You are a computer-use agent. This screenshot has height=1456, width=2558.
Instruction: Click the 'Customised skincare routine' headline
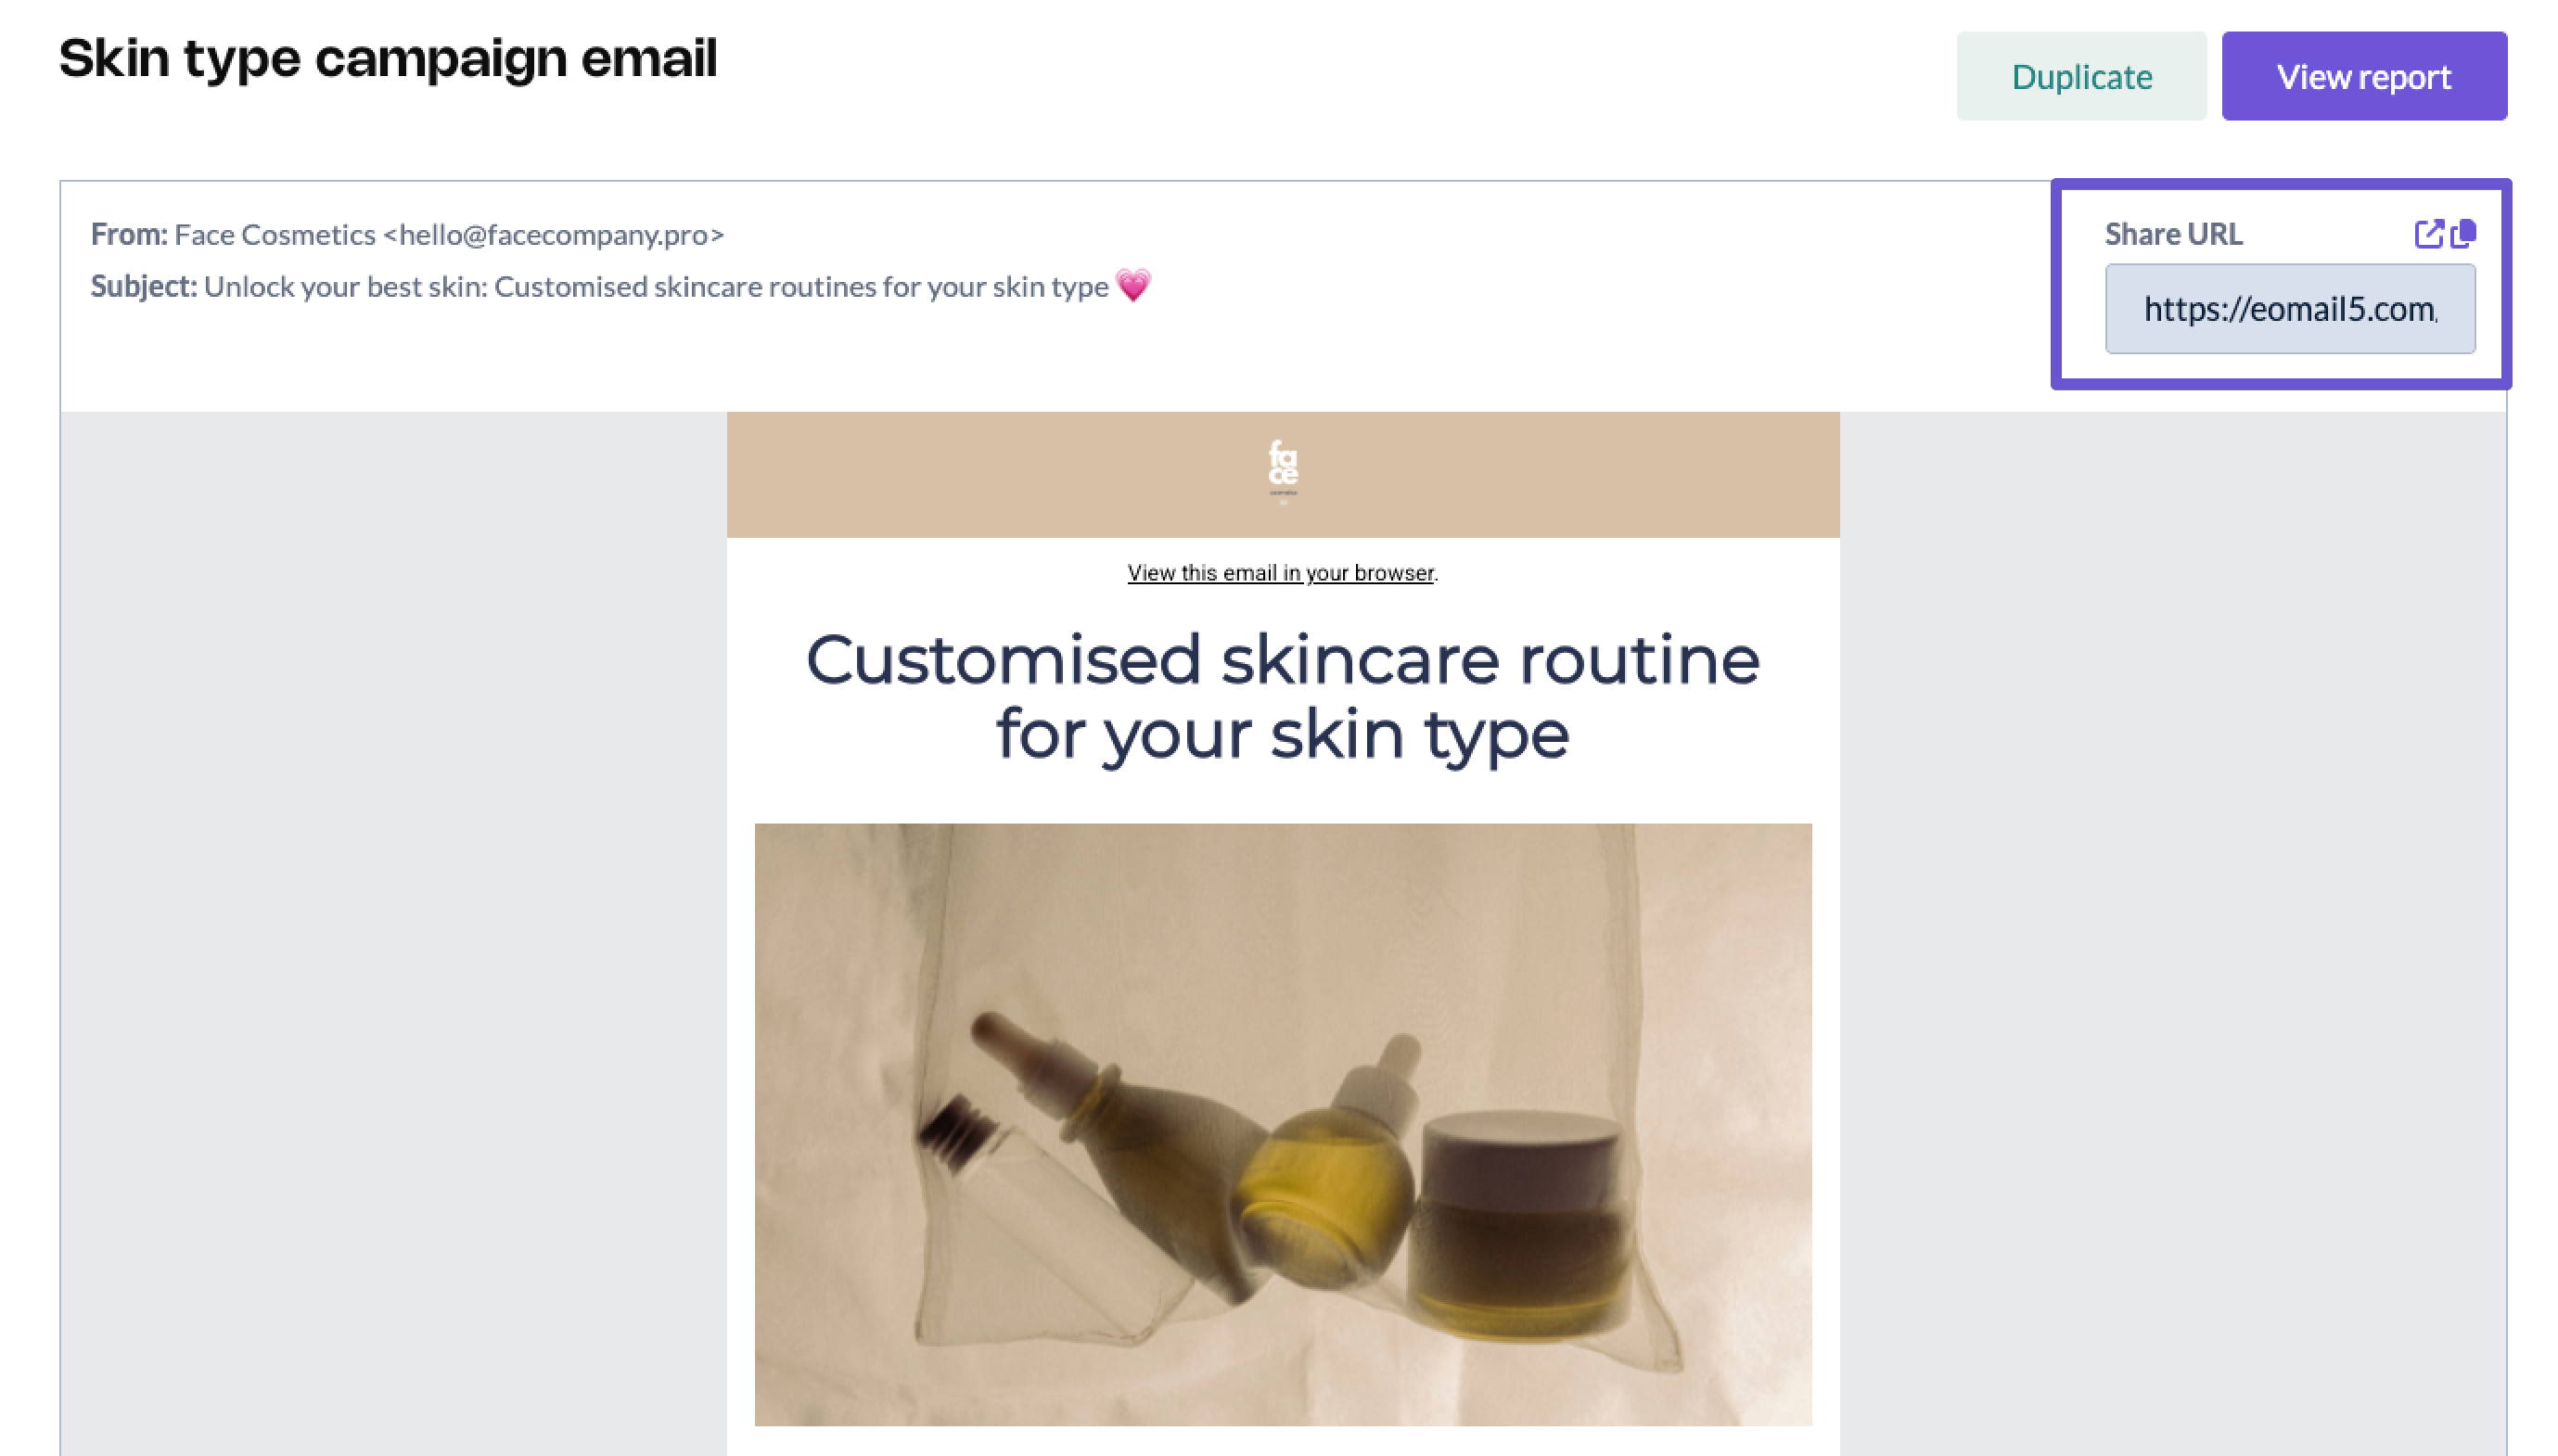(1282, 697)
